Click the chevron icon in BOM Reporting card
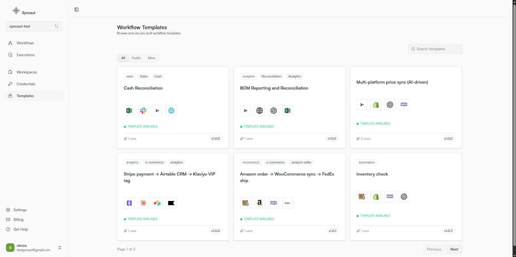The width and height of the screenshot is (516, 257). point(246,111)
